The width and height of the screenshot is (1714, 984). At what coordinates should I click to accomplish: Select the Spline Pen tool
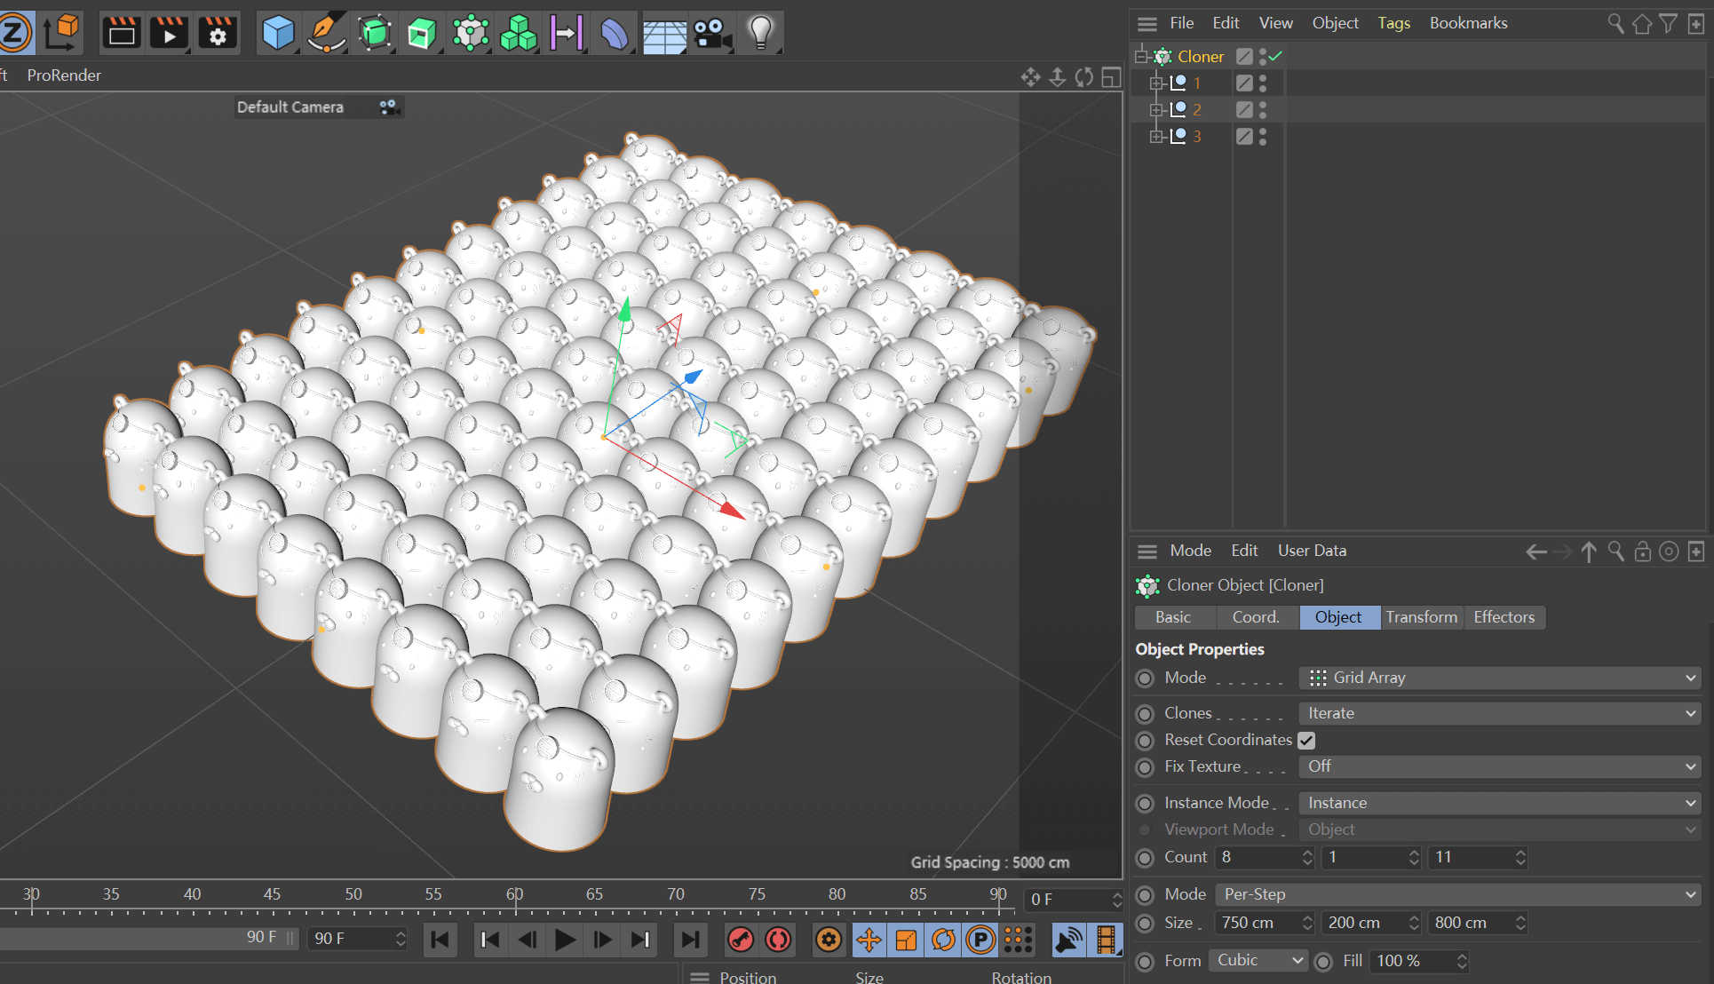pos(326,34)
